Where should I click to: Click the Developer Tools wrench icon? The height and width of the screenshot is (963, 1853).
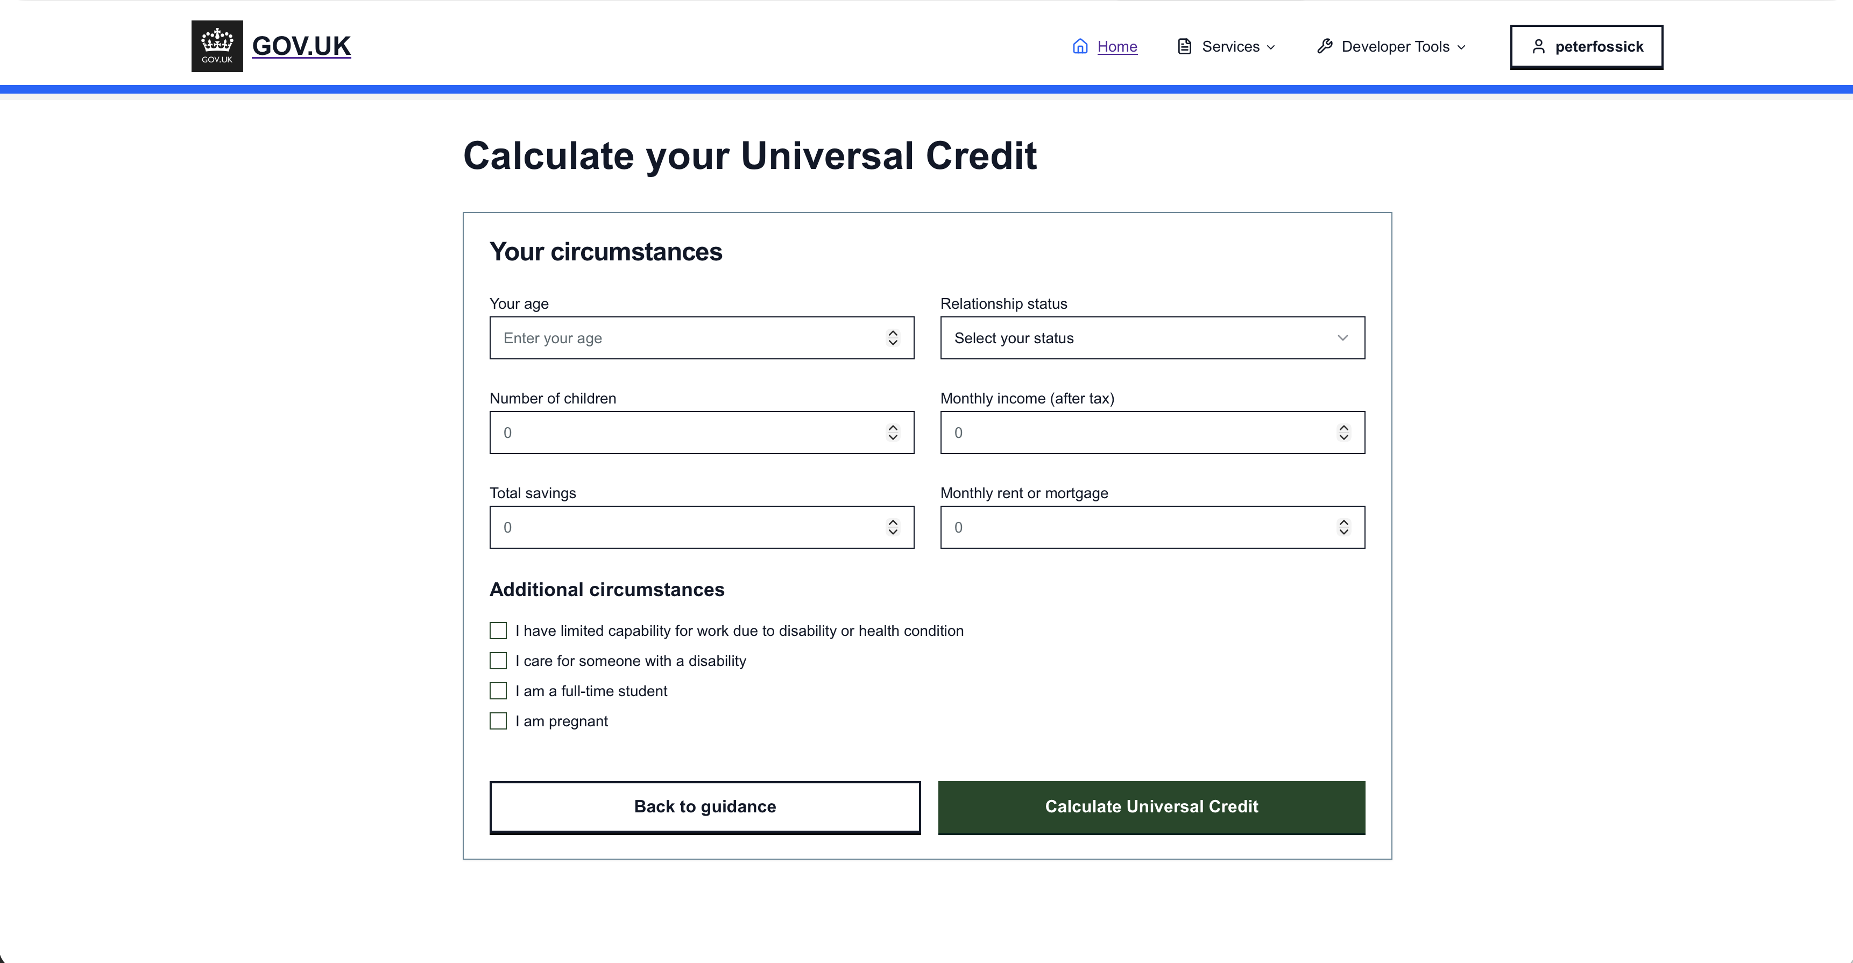[x=1324, y=47]
